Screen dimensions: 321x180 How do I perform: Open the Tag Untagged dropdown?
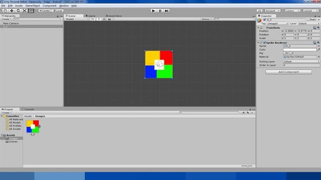(277, 23)
